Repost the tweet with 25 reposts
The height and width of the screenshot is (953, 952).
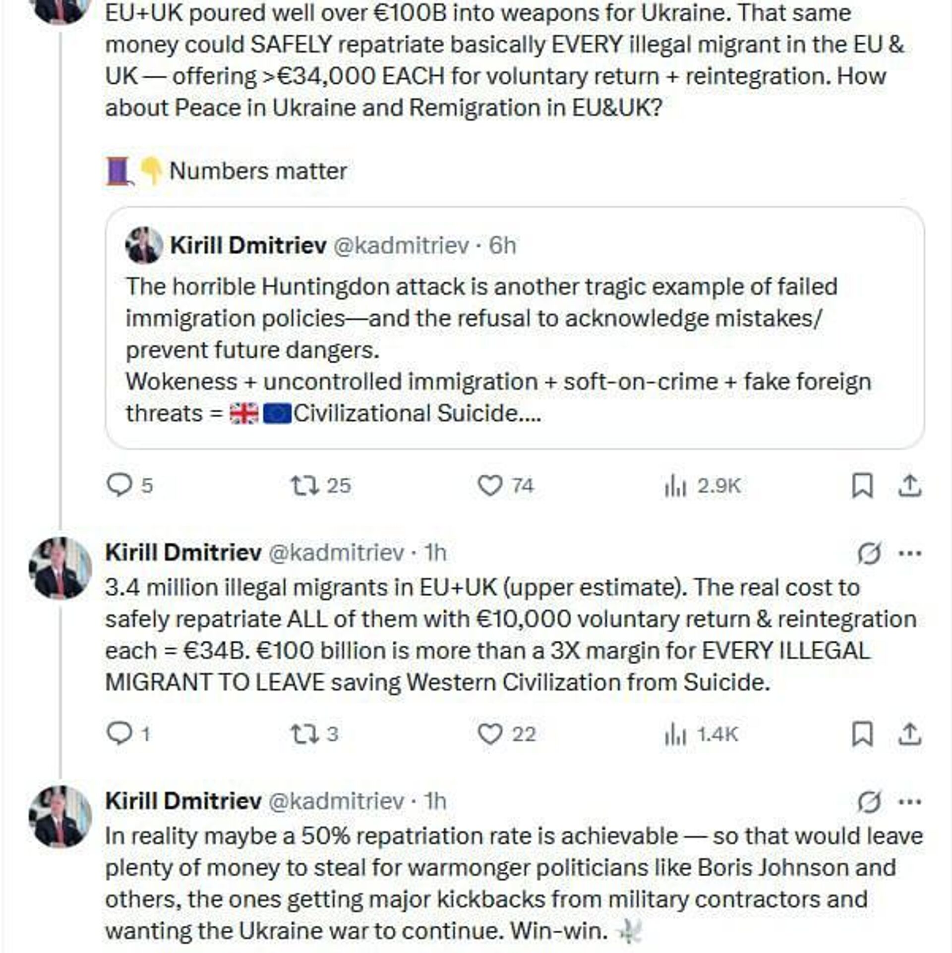(x=304, y=486)
